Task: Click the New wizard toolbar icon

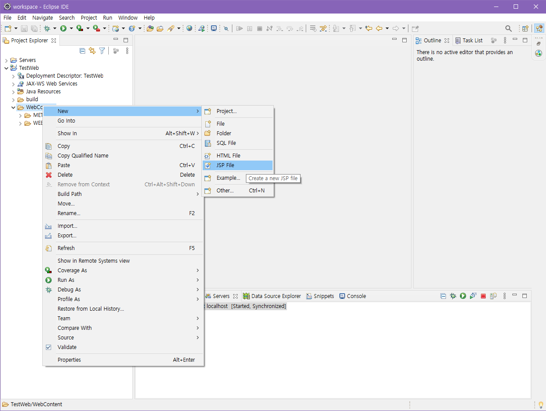Action: coord(7,28)
